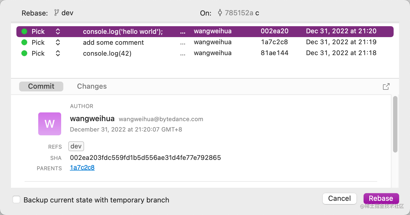Select commit message console.log('hello world');
The width and height of the screenshot is (410, 215).
[x=123, y=31]
